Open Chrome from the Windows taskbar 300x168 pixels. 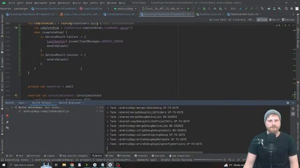coord(72,165)
